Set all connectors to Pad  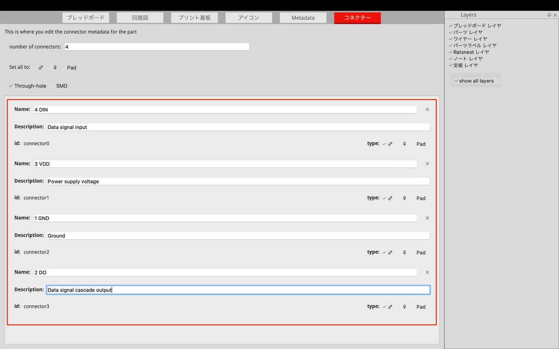point(69,67)
